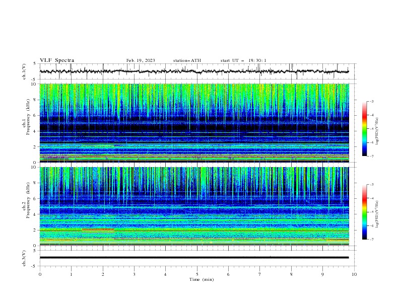Click time axis tick label "0"
This screenshot has width=399, height=308.
click(x=40, y=274)
